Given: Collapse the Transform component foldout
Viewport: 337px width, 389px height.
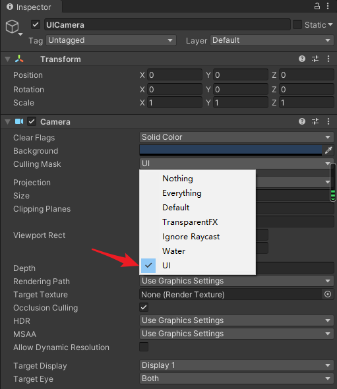Looking at the screenshot, I should [8, 59].
